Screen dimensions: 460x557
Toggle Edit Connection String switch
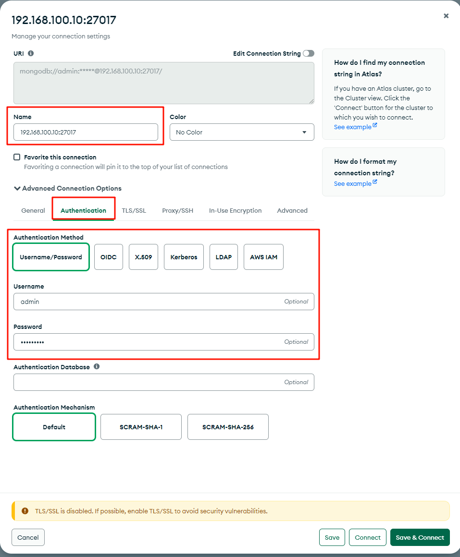pos(308,54)
